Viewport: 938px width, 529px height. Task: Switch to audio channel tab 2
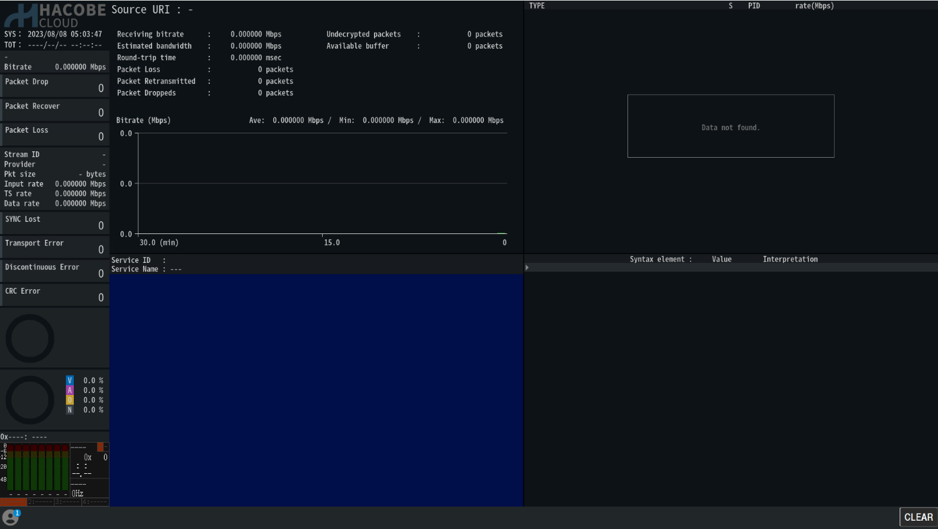40,502
